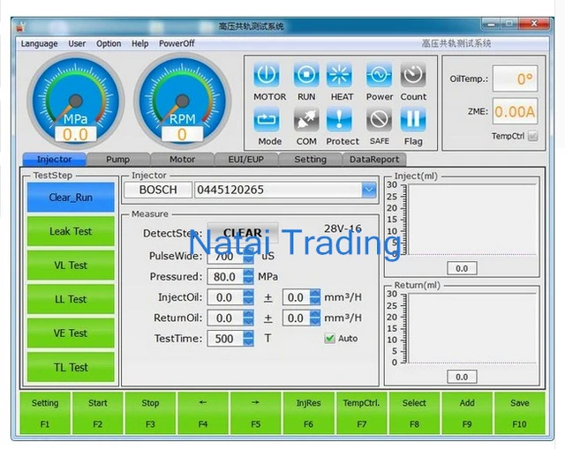Image resolution: width=565 pixels, height=449 pixels.
Task: Click the Protect exclamation icon
Action: coord(339,120)
